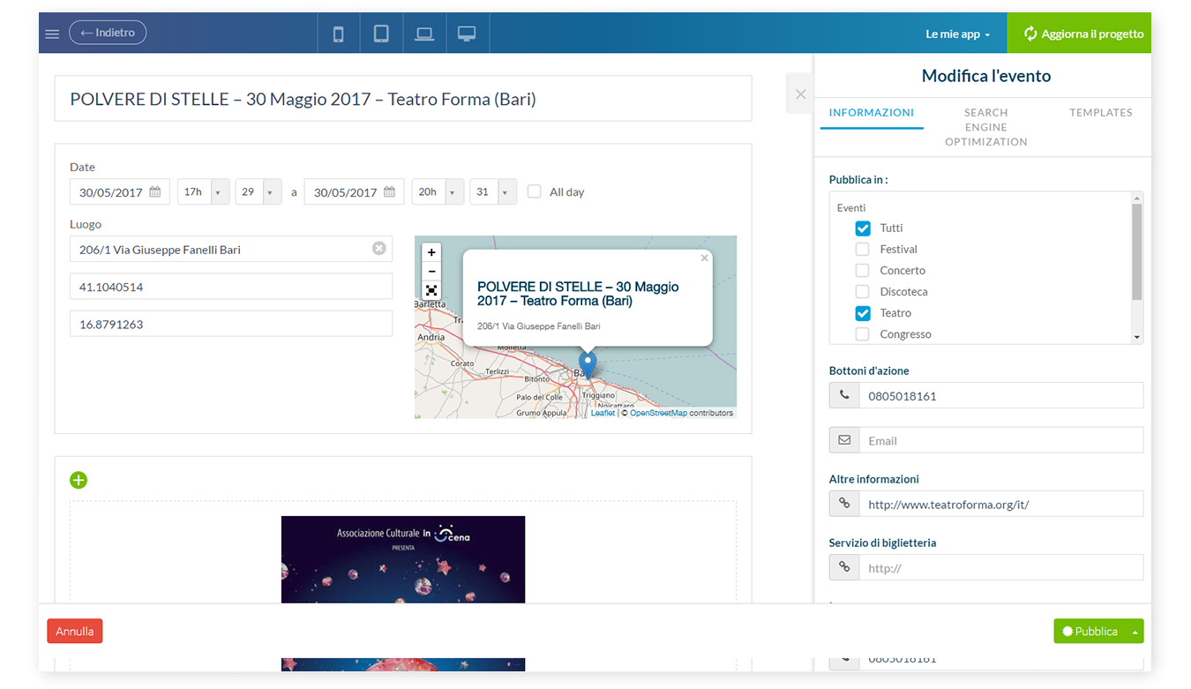Uncheck the Teatro category
Screen dimensions: 1191x689
[863, 312]
